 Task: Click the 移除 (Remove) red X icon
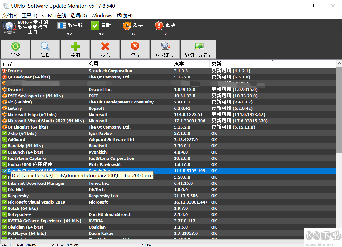click(105, 47)
